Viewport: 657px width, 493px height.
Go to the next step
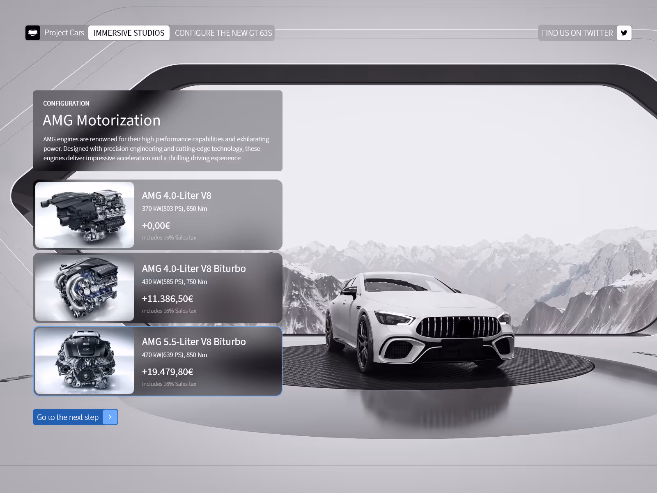(76, 417)
